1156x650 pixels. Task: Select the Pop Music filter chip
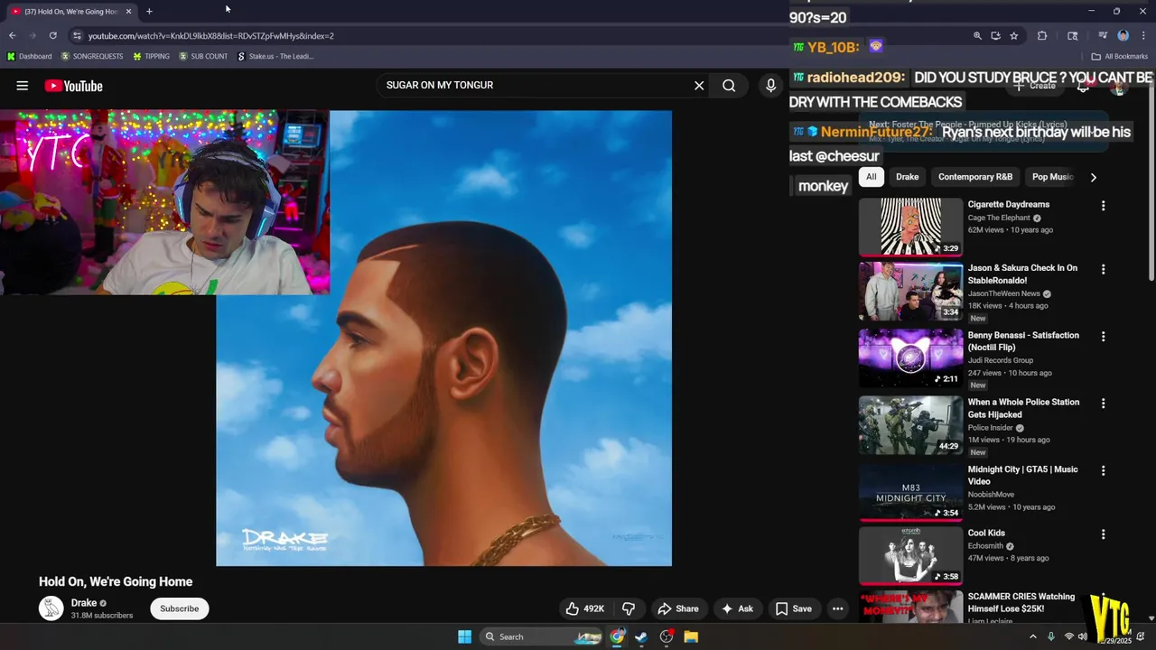1052,177
